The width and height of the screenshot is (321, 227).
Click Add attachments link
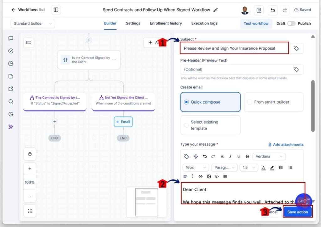[x=286, y=145]
